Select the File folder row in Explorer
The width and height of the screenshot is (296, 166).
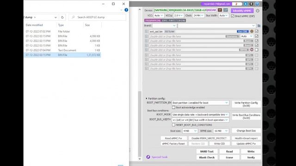62,31
